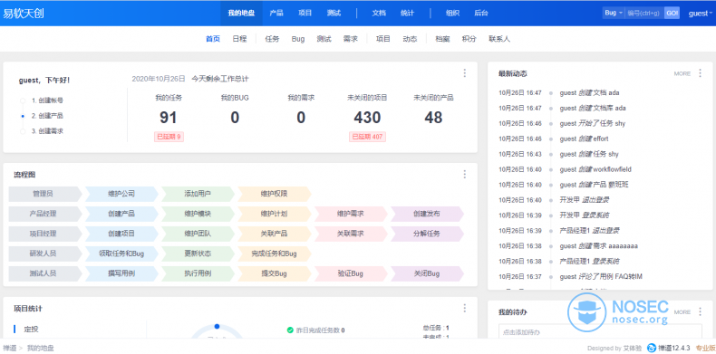The image size is (716, 354).
Task: Click the 撰写用例 flow step
Action: [x=121, y=273]
